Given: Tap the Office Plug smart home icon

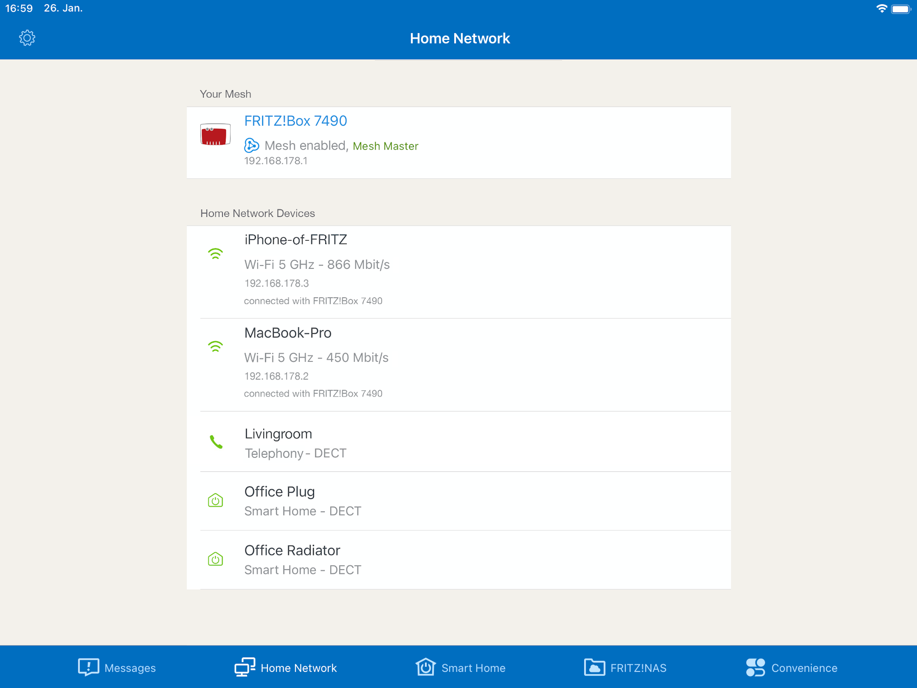Looking at the screenshot, I should [x=215, y=501].
